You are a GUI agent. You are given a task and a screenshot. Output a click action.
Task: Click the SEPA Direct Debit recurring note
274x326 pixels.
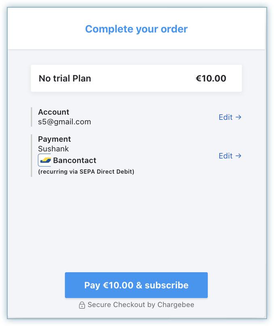click(x=86, y=172)
